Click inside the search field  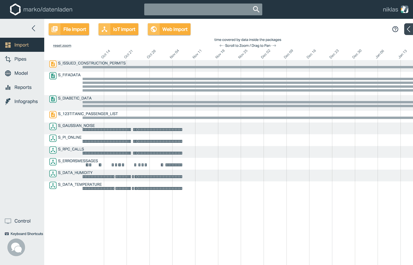click(198, 9)
